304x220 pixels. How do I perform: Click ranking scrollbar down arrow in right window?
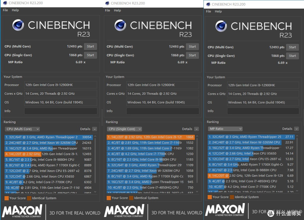point(297,190)
